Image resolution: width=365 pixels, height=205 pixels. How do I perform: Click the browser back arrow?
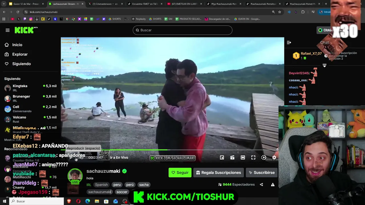[4, 12]
